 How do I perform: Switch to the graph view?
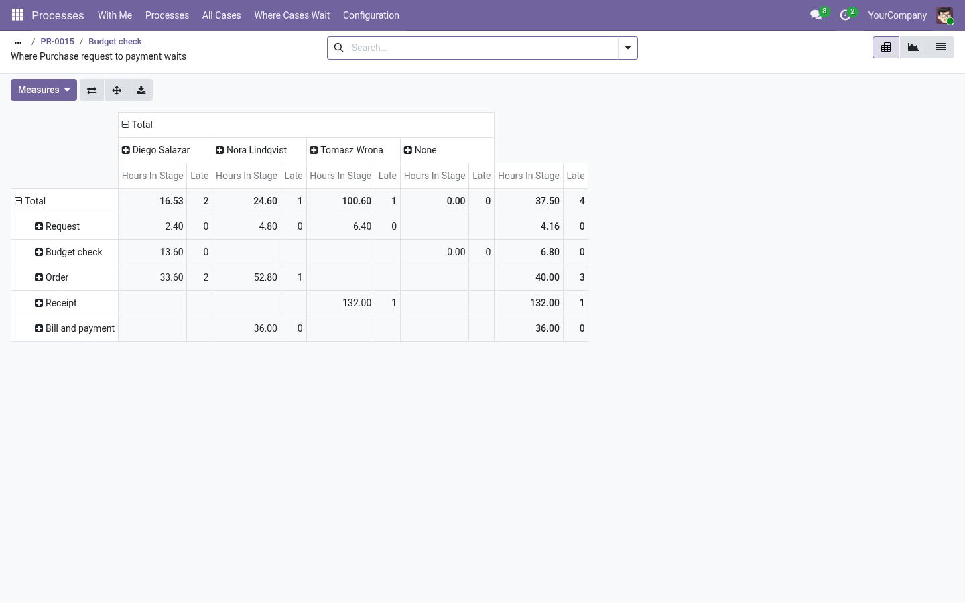click(x=913, y=47)
